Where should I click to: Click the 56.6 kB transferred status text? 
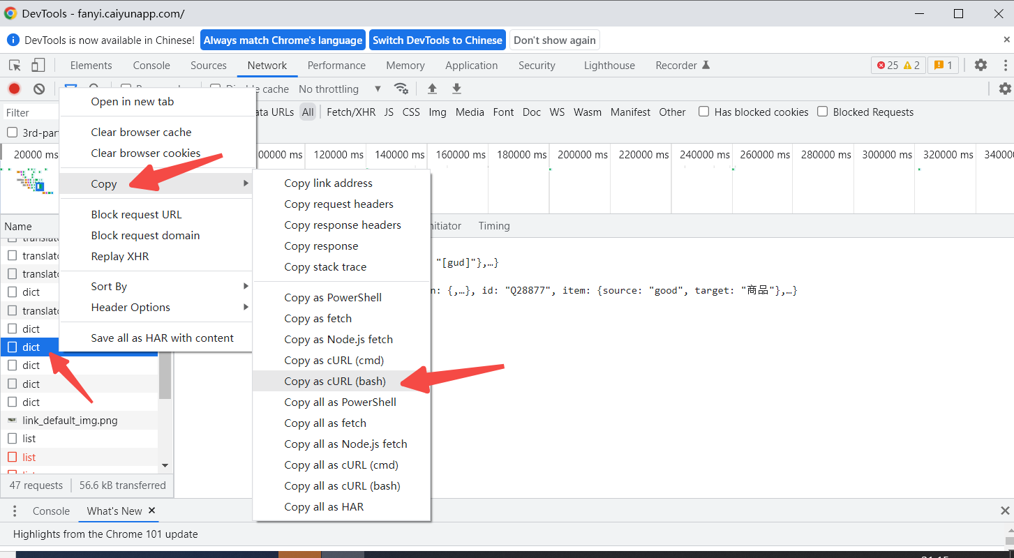click(123, 485)
